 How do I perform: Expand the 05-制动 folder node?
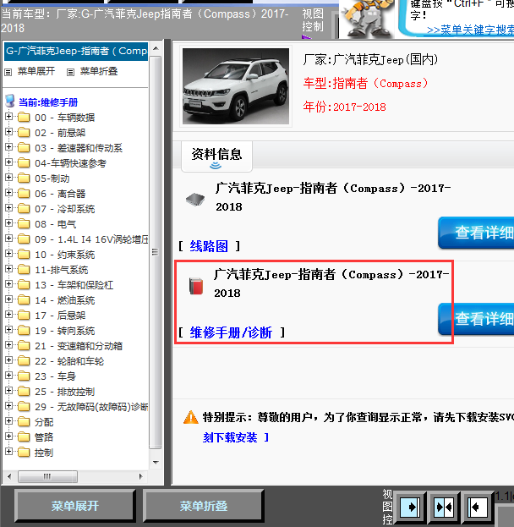pos(9,178)
